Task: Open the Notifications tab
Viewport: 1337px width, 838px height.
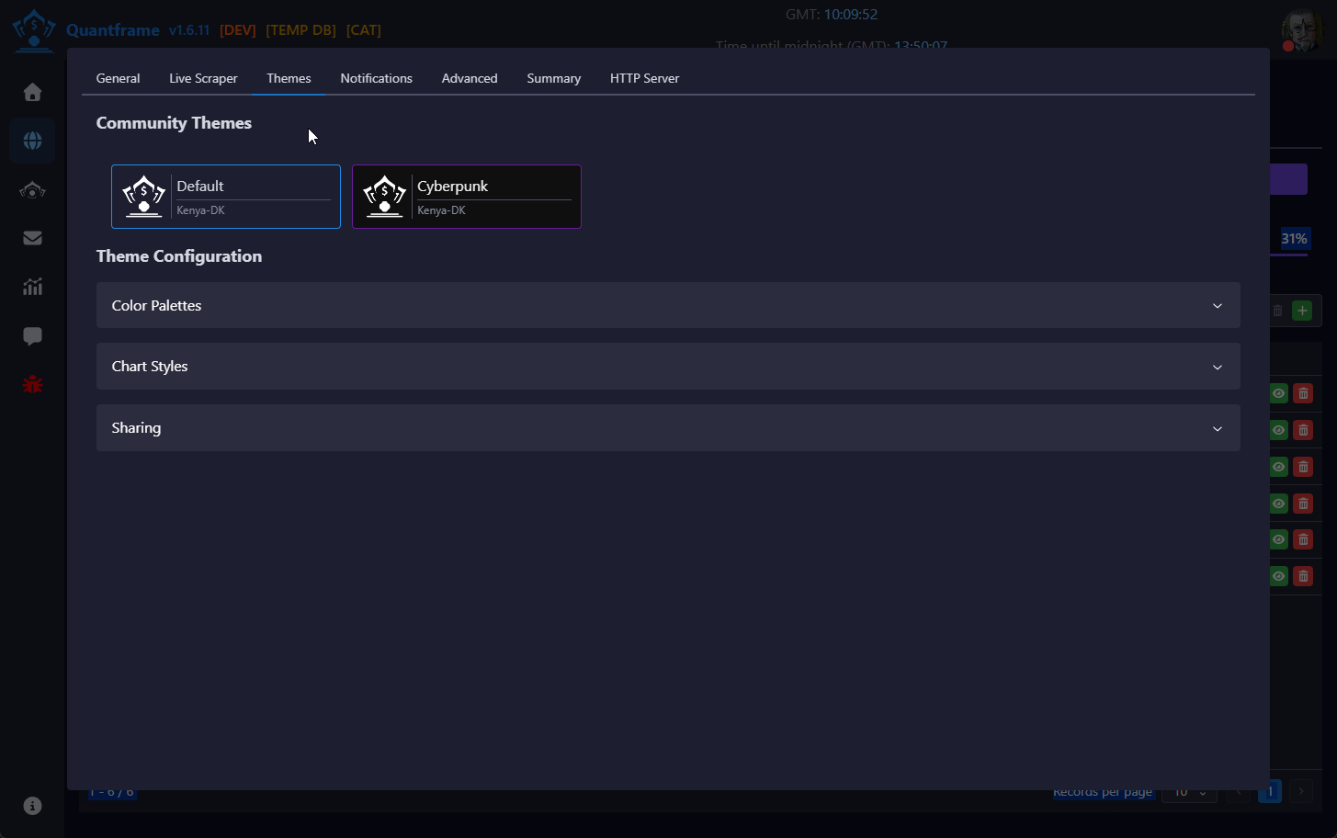Action: [376, 78]
